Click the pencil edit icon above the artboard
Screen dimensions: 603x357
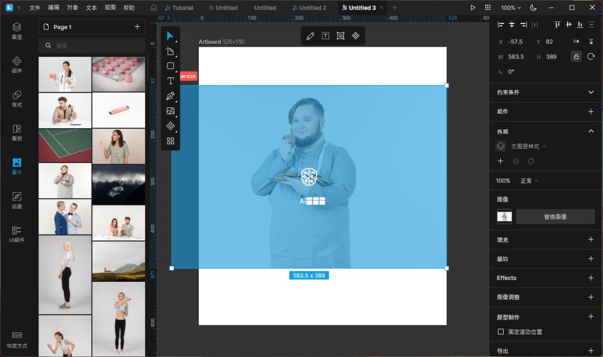point(310,36)
